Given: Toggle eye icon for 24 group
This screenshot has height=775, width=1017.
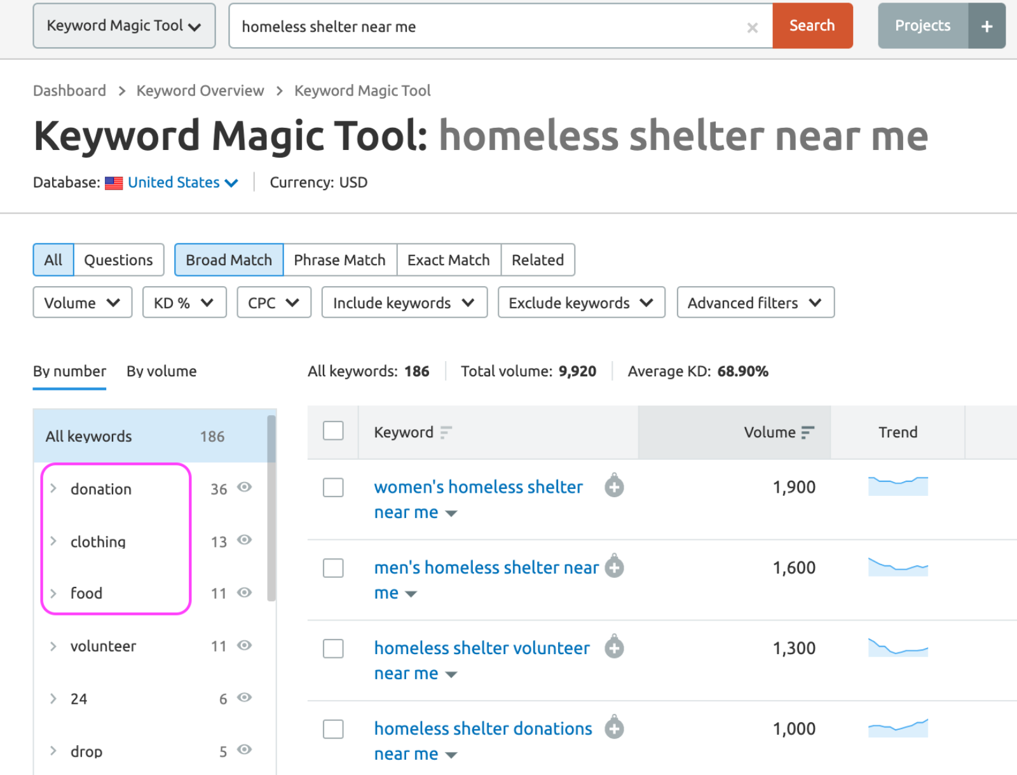Looking at the screenshot, I should tap(245, 697).
